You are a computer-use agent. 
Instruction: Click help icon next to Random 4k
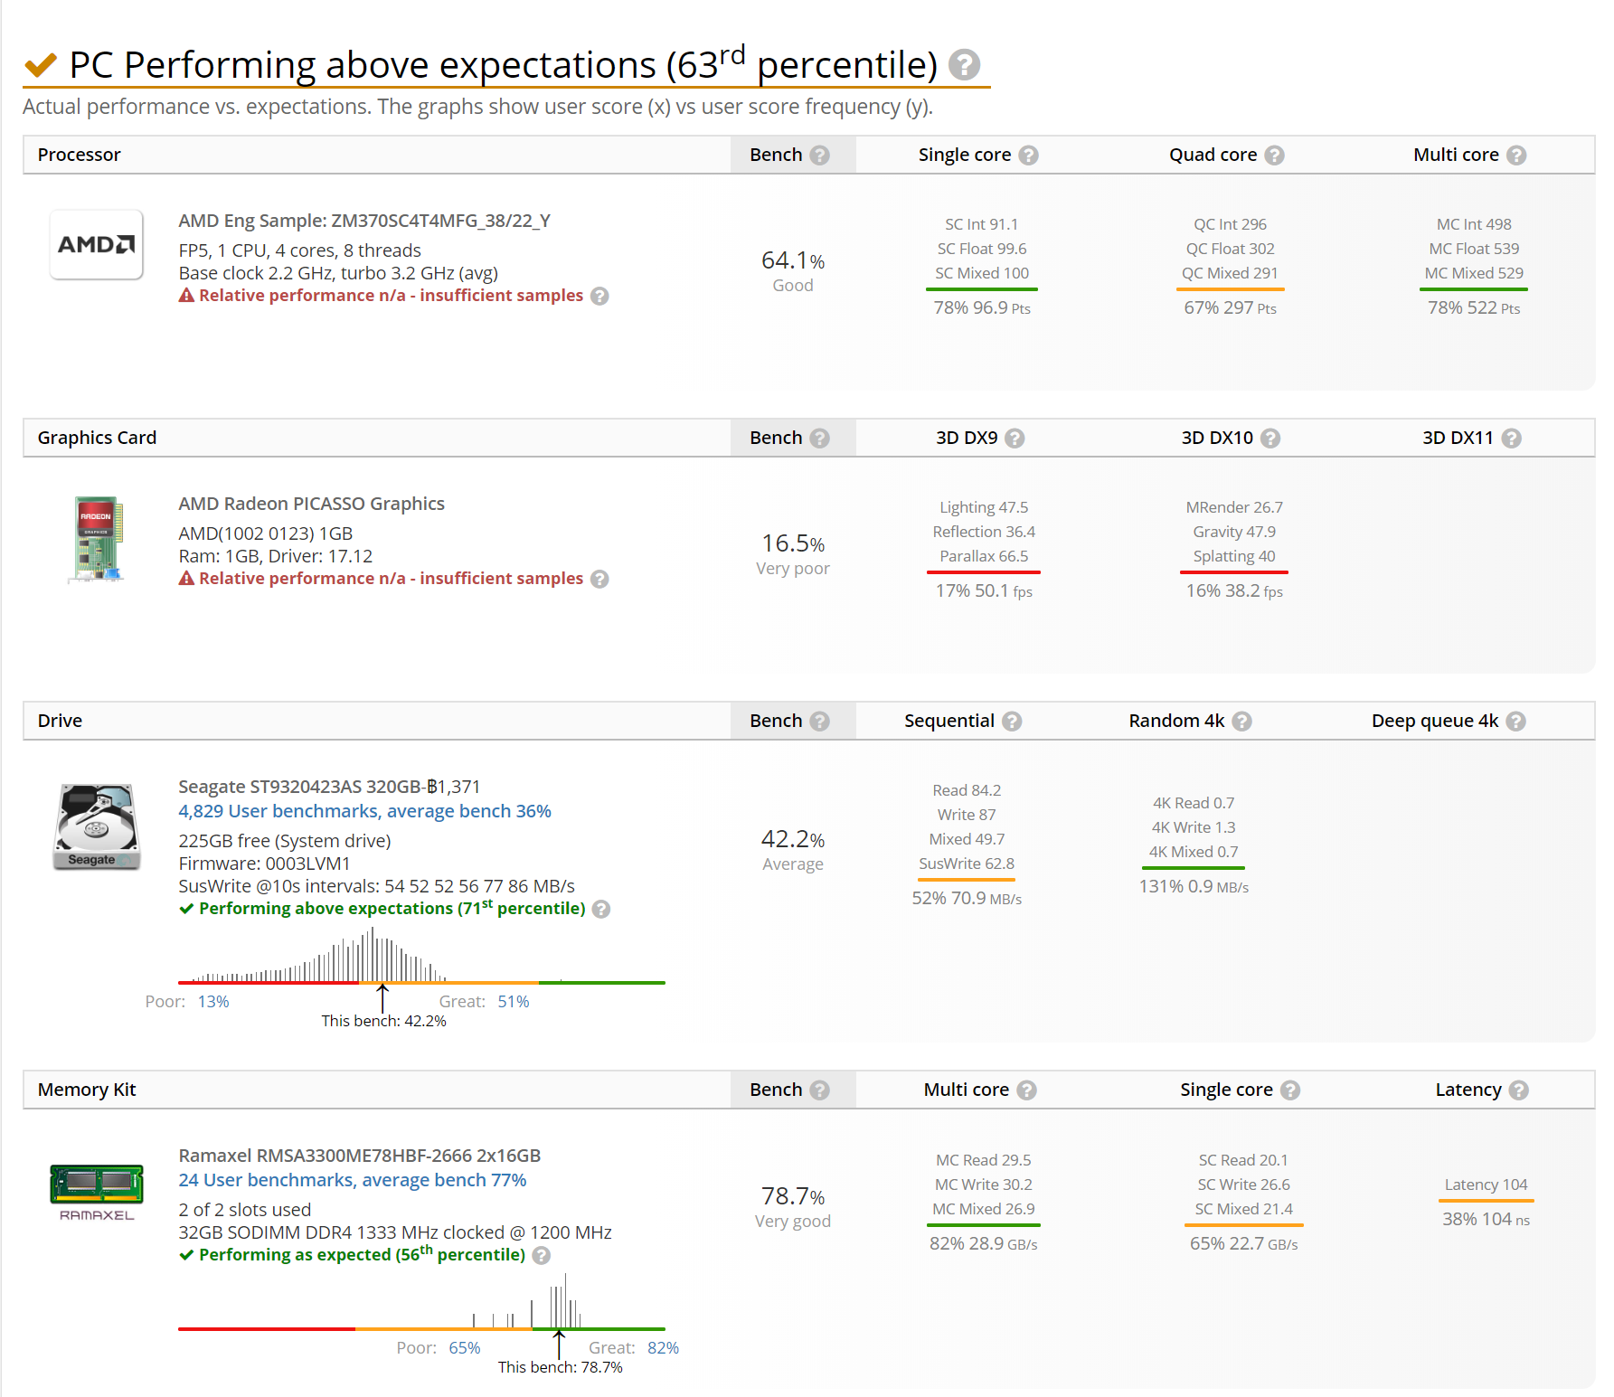tap(1242, 722)
